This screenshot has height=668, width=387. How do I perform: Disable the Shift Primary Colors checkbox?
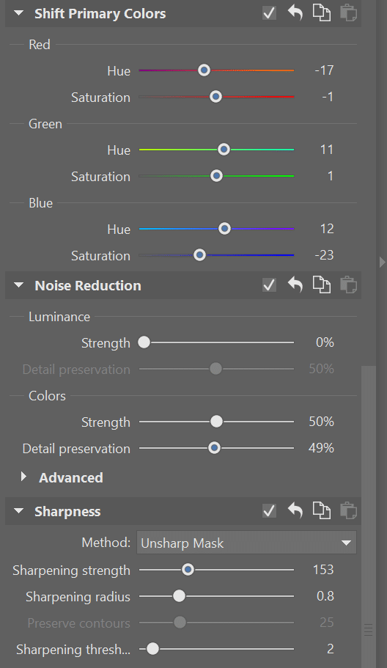pos(269,13)
